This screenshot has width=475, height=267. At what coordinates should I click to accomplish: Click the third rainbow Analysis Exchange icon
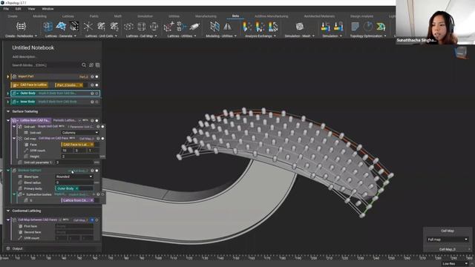click(273, 27)
